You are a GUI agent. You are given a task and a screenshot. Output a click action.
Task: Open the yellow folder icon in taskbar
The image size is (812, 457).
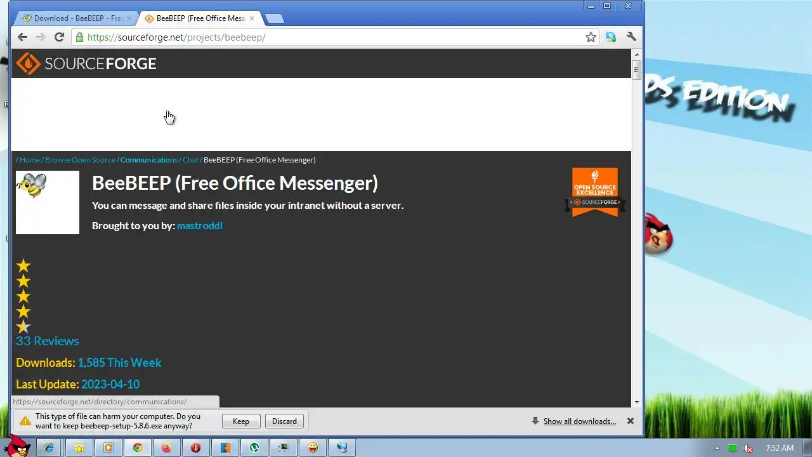tap(79, 447)
